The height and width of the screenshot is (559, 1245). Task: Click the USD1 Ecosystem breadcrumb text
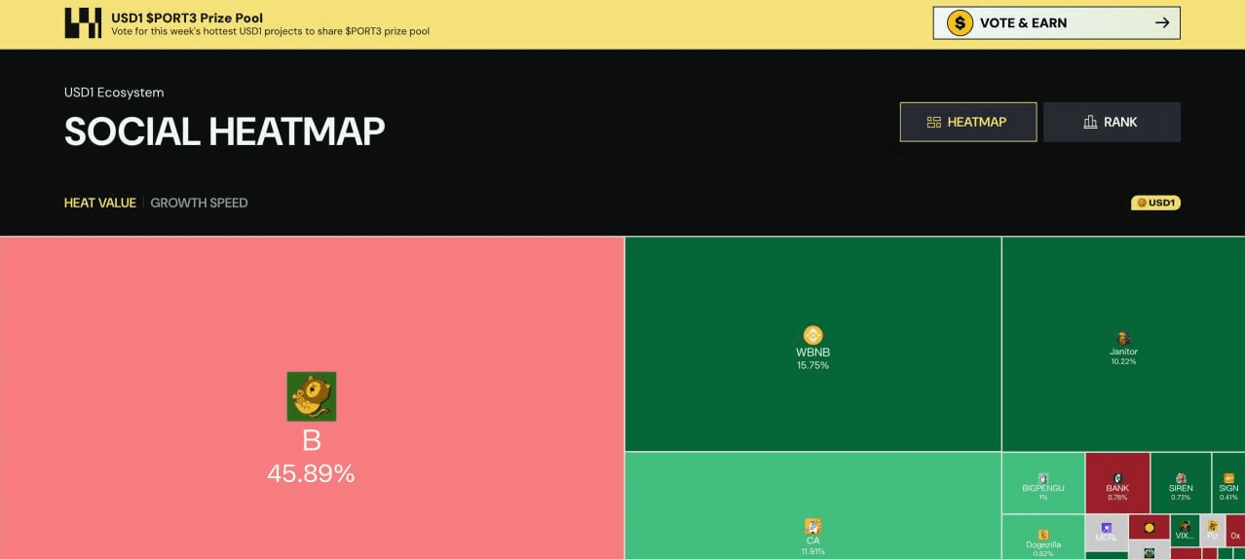pyautogui.click(x=114, y=93)
